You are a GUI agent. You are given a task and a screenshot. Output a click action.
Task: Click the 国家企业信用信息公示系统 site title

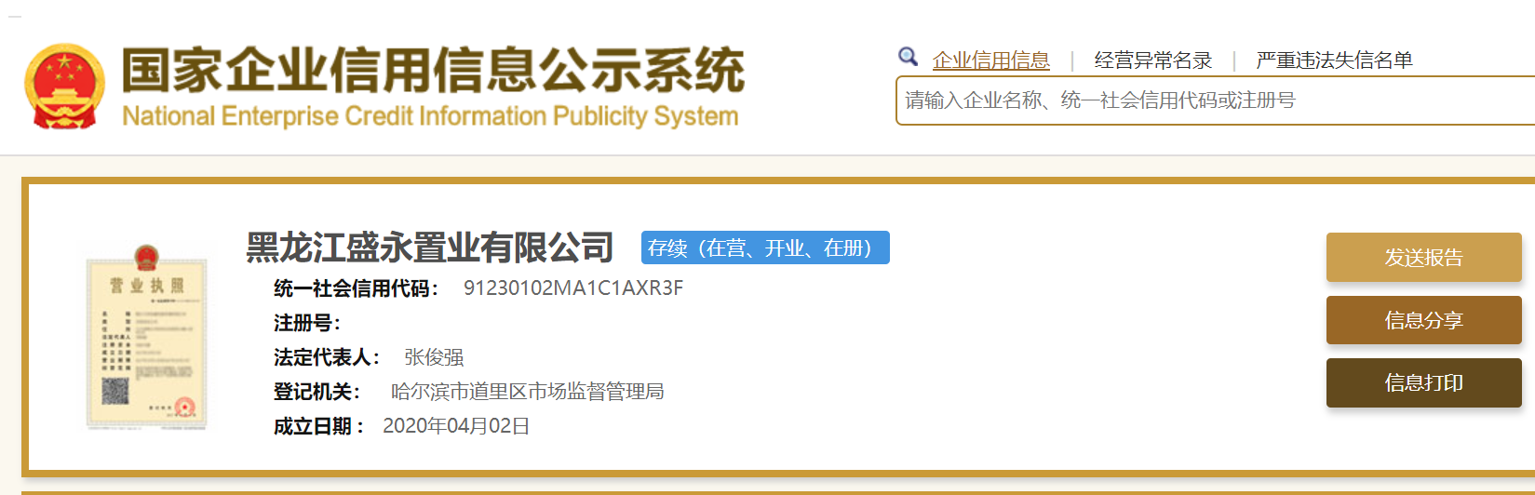click(x=433, y=71)
